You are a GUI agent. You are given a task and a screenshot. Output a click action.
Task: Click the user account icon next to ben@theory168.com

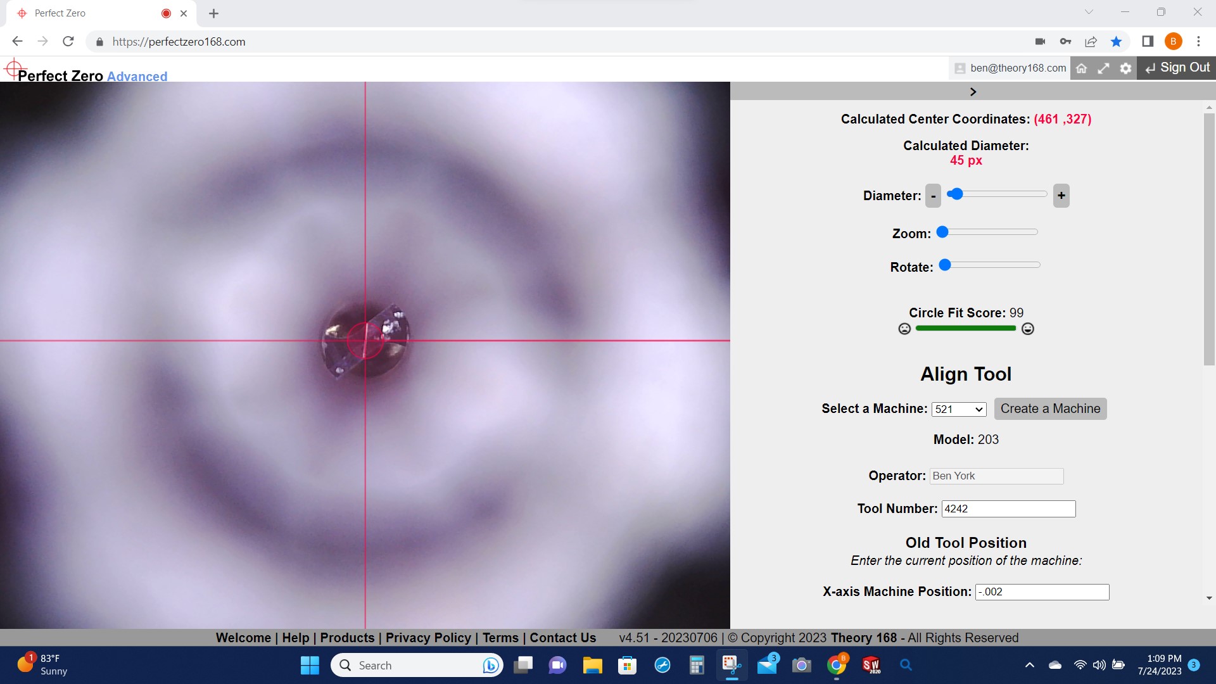click(959, 68)
